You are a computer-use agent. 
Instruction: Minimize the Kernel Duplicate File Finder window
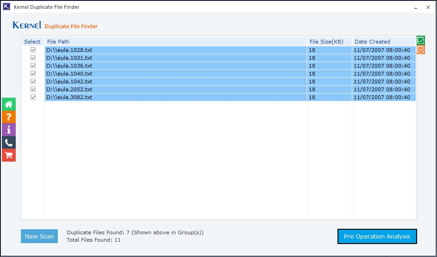416,7
